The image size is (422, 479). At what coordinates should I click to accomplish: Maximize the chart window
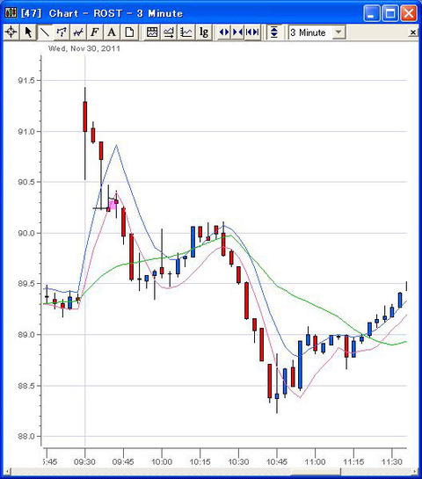coord(390,13)
